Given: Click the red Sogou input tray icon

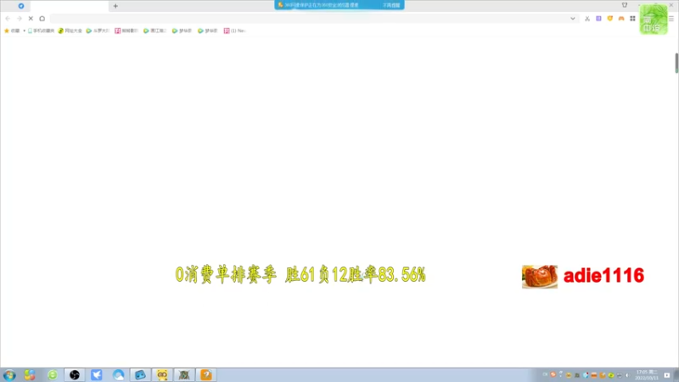Looking at the screenshot, I should tap(553, 374).
